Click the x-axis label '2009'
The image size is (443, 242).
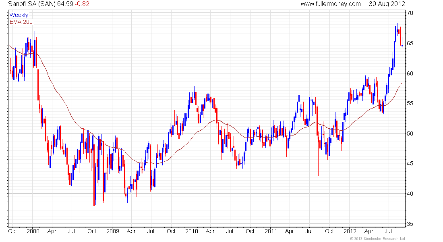coord(113,231)
